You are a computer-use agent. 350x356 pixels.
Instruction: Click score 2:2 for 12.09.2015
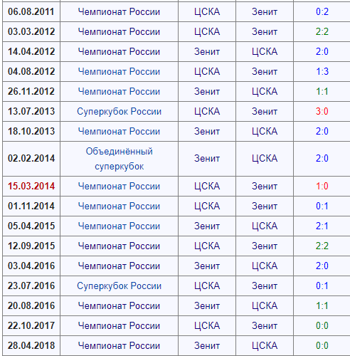point(322,246)
